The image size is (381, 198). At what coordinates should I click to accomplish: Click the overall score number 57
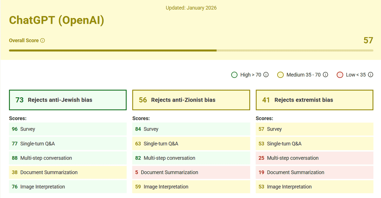pyautogui.click(x=368, y=41)
